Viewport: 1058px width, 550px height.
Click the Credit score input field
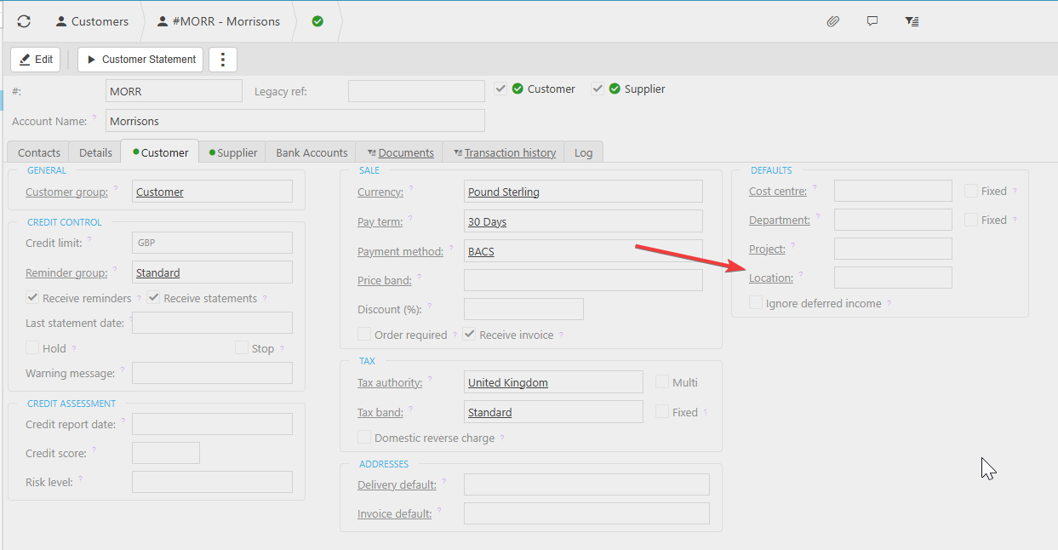click(x=166, y=453)
